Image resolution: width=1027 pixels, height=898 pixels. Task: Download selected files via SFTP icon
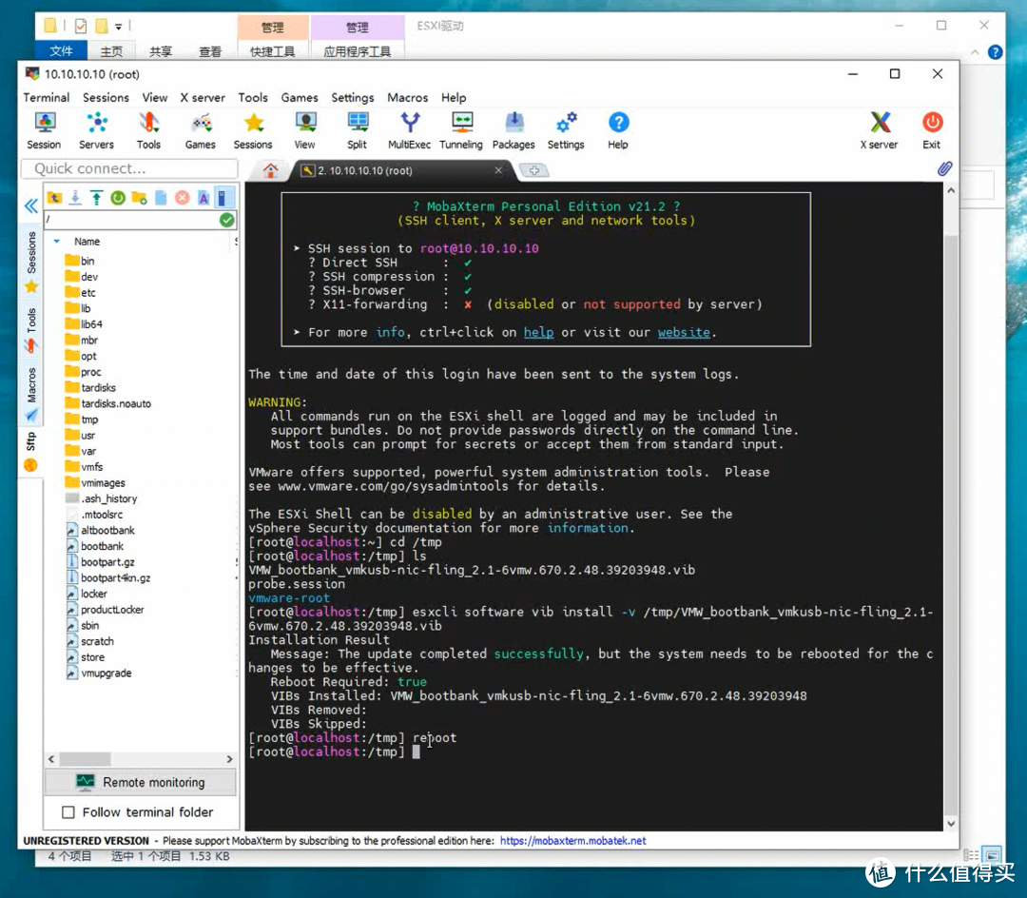click(75, 198)
